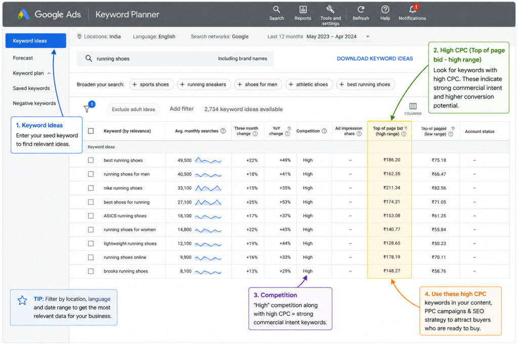The height and width of the screenshot is (345, 518).
Task: Click the brooks running shoes keyword text
Action: pos(125,271)
